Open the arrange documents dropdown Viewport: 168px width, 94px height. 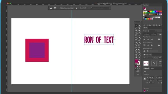(56, 8)
